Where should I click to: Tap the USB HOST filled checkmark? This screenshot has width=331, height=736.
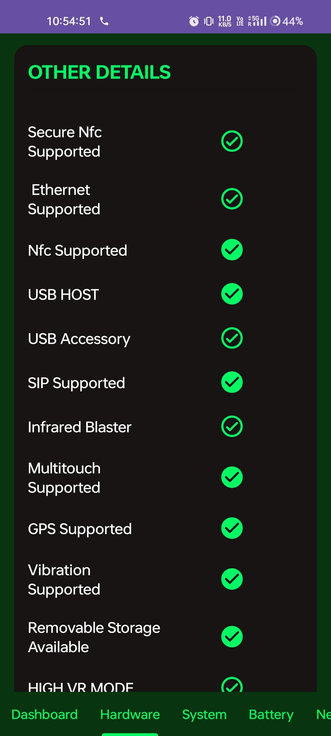click(232, 294)
